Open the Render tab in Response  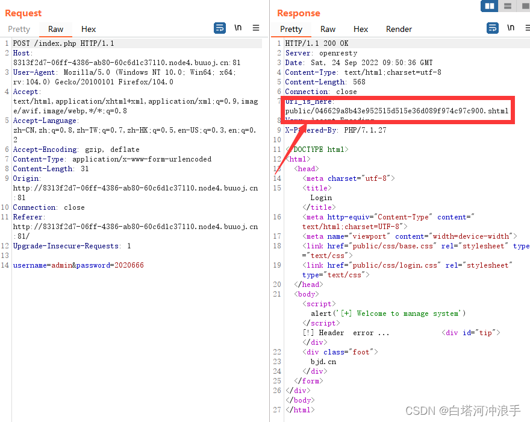[399, 29]
